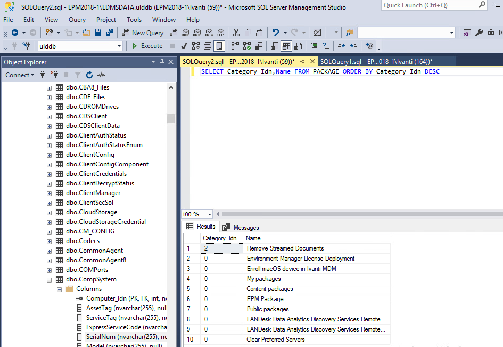Cut selected text with scissors icon
Screen dimensions: 503x347
[x=237, y=33]
